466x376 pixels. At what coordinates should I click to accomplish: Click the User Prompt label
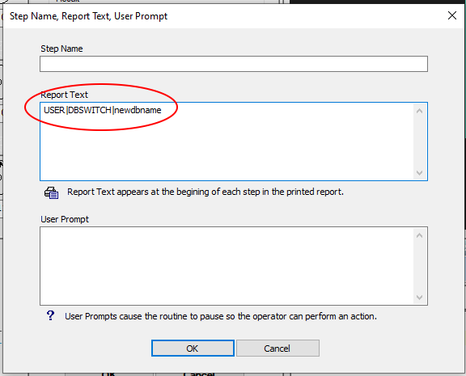point(65,219)
